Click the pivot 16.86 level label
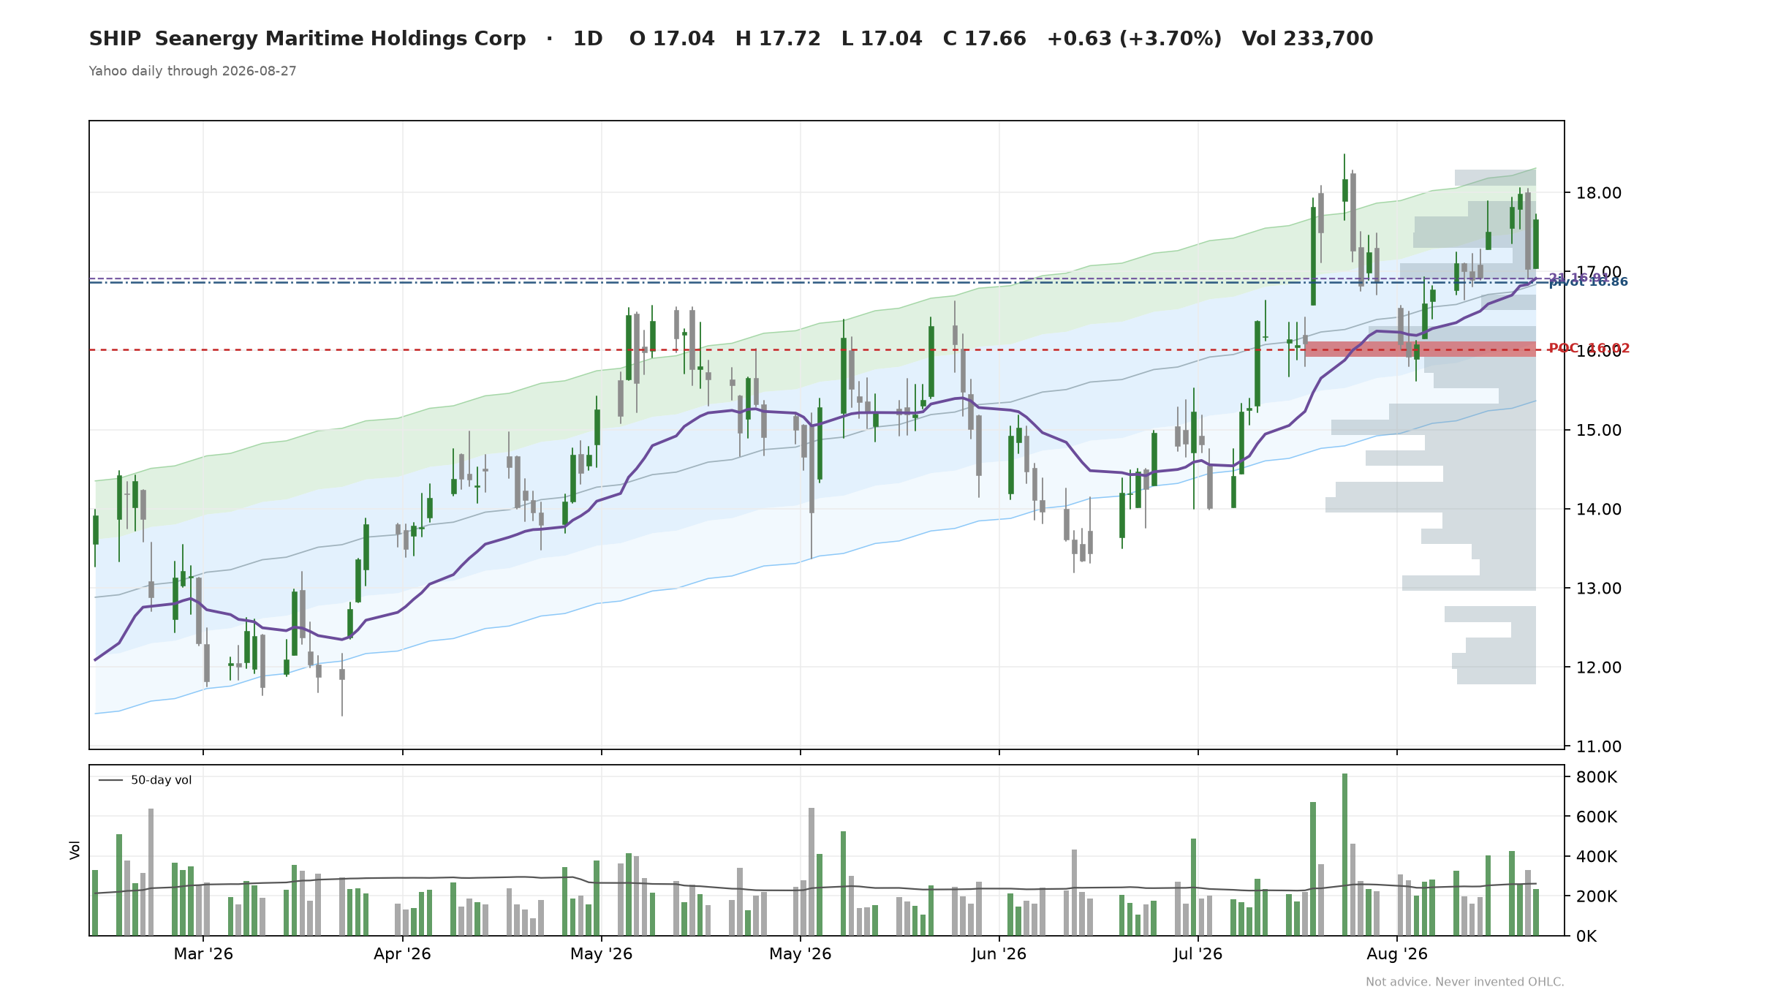1778x1006 pixels. click(x=1589, y=282)
